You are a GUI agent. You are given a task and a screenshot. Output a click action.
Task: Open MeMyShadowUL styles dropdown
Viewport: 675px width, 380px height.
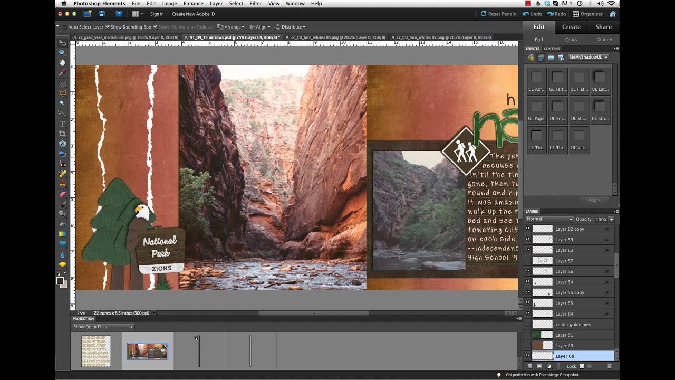(588, 57)
